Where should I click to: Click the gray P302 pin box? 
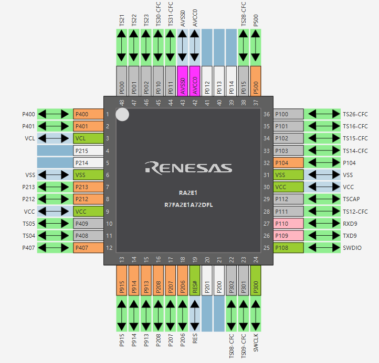(231, 281)
